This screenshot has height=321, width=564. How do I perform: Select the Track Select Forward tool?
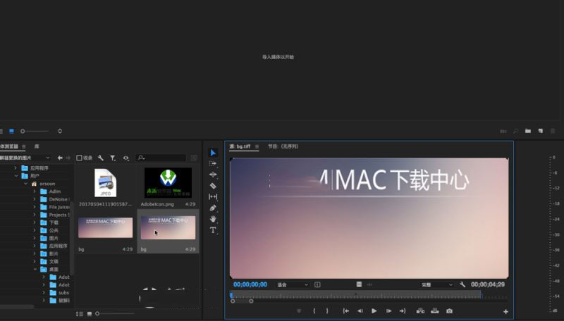click(213, 164)
